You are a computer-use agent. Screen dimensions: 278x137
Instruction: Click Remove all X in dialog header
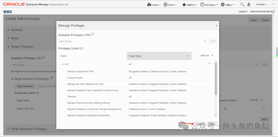click(212, 56)
